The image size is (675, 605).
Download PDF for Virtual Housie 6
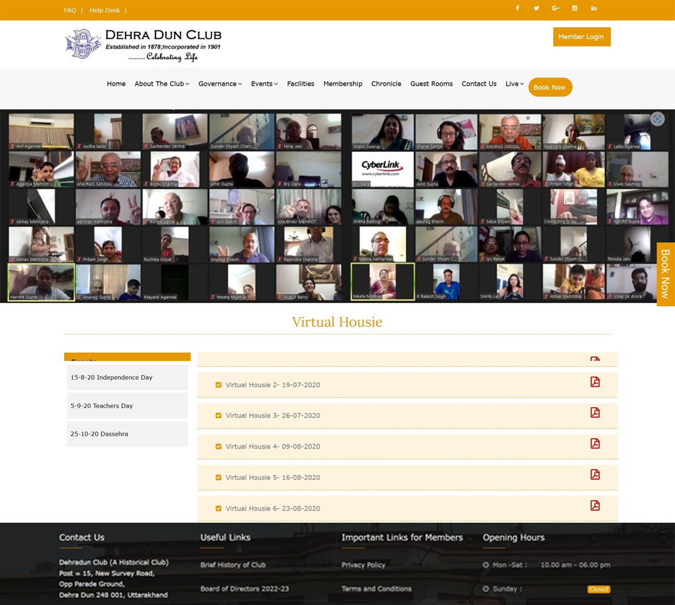[595, 506]
